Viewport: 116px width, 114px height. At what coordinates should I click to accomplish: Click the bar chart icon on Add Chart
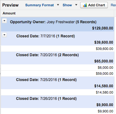coord(85,5)
